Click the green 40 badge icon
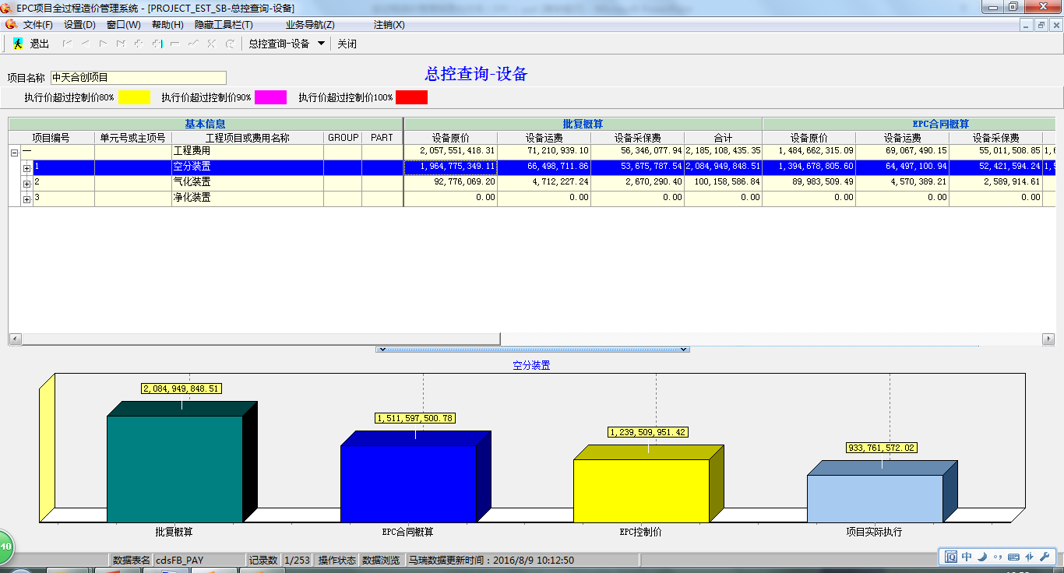 click(5, 547)
